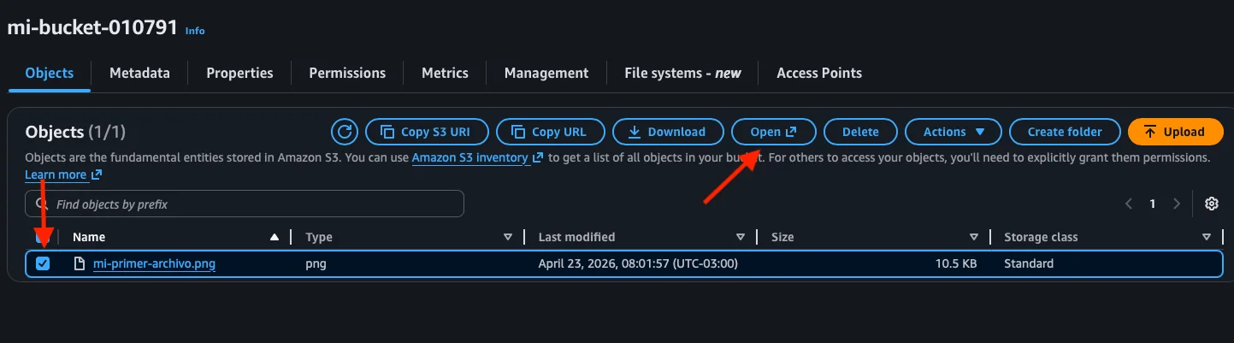Open the File systems - new tab

click(682, 73)
